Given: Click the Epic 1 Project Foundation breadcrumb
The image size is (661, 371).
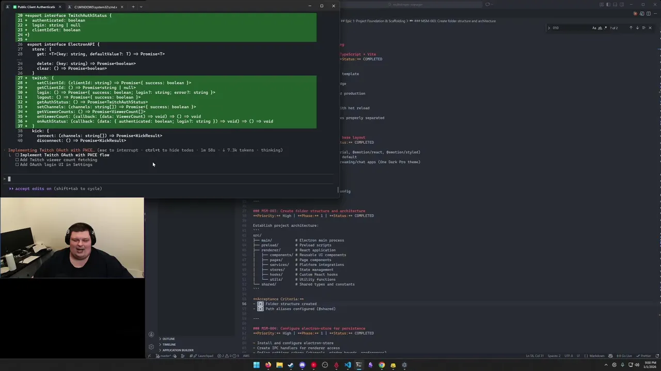Looking at the screenshot, I should [x=373, y=21].
